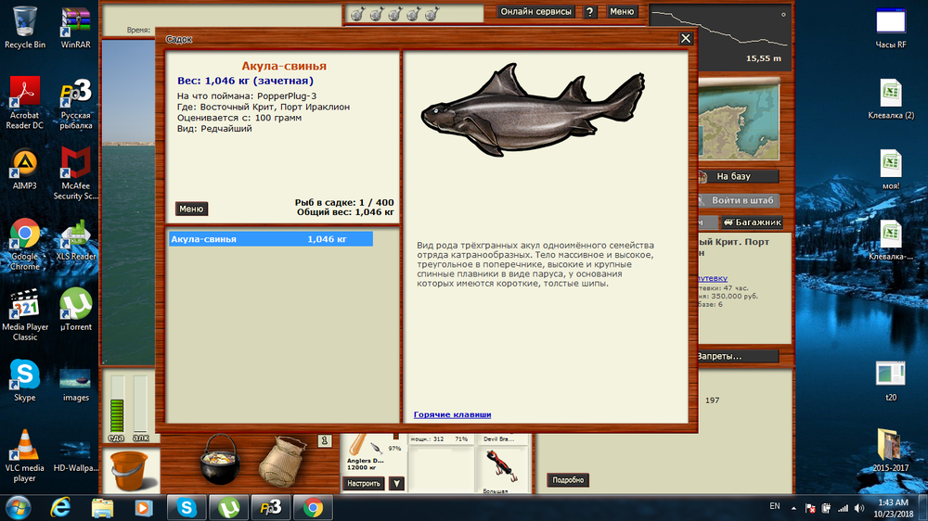928x521 pixels.
Task: Click the Меню button in the fish info panel
Action: tap(191, 209)
